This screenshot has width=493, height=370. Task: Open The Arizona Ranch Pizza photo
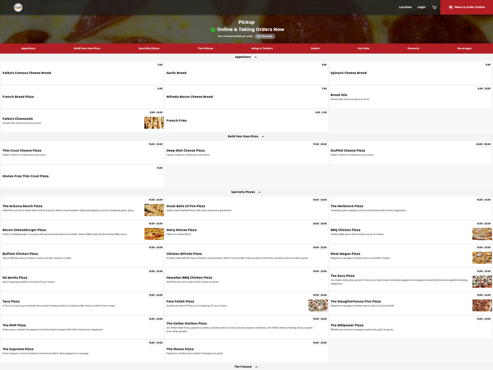154,210
